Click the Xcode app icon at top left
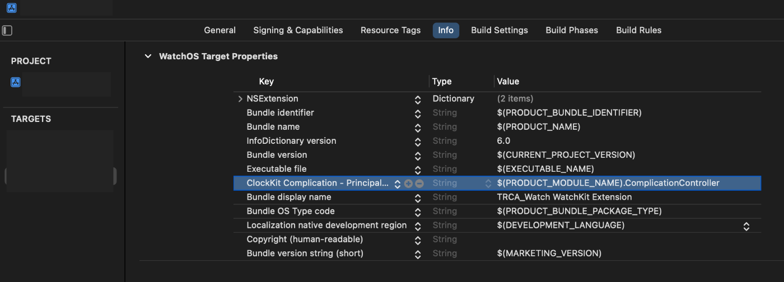The width and height of the screenshot is (784, 282). click(12, 8)
